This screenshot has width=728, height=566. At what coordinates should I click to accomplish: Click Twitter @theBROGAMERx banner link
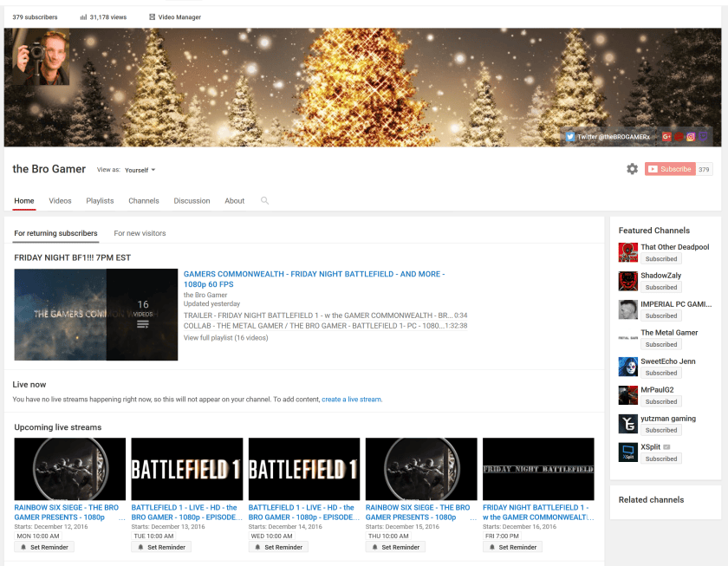point(614,136)
